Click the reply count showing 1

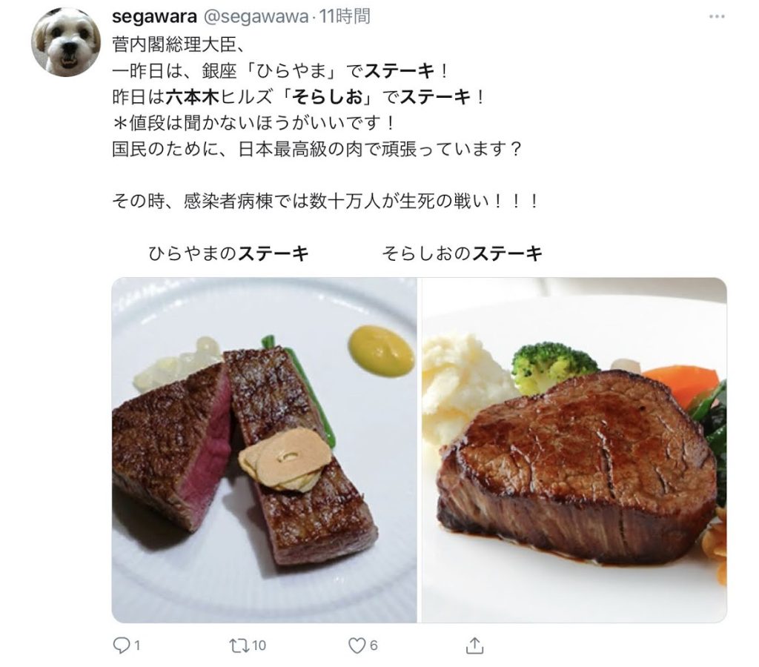137,646
